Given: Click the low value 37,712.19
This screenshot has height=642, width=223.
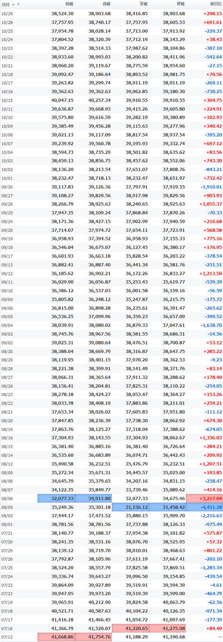Looking at the screenshot, I should 136,39.
